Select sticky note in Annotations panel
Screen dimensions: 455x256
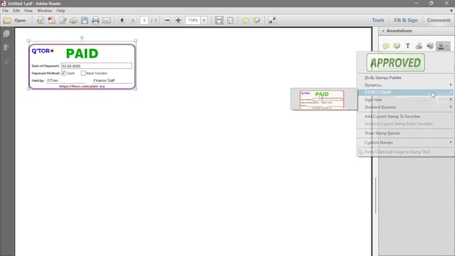385,46
